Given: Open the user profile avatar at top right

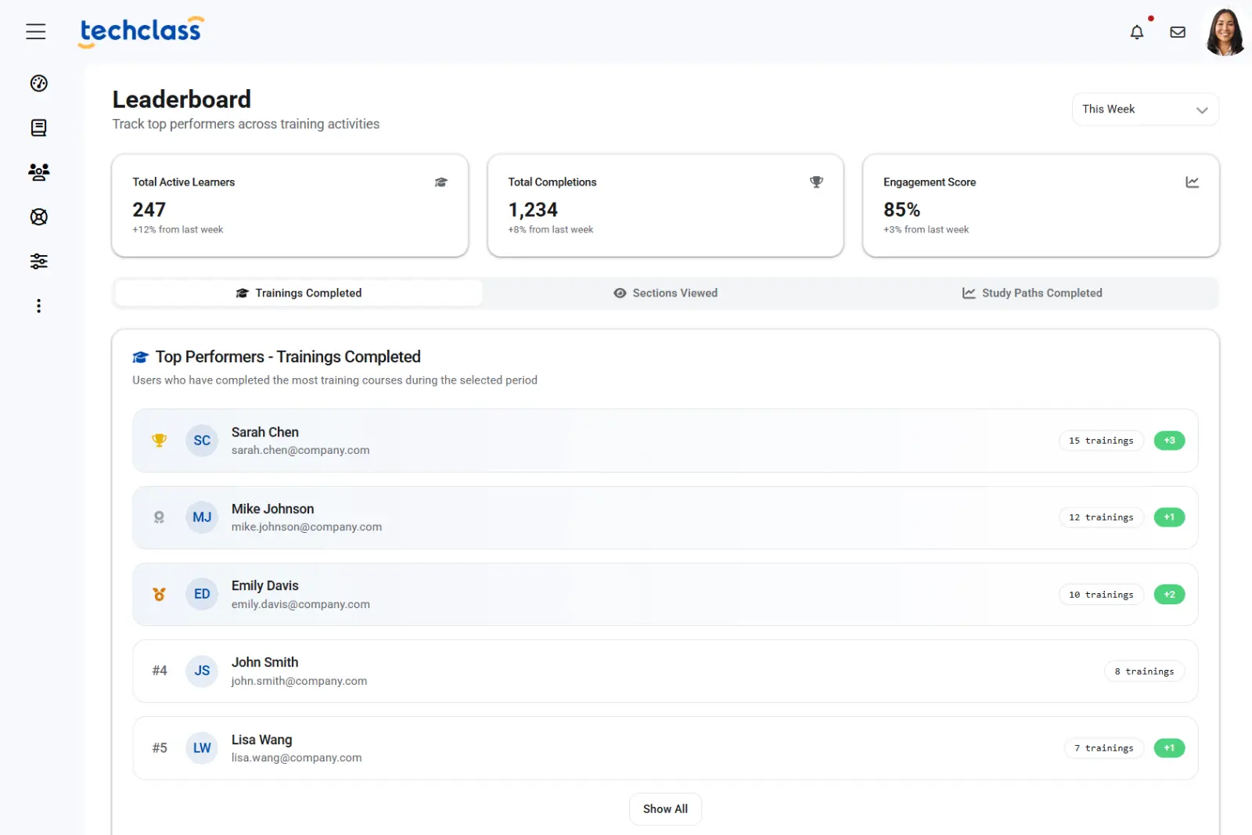Looking at the screenshot, I should point(1224,32).
